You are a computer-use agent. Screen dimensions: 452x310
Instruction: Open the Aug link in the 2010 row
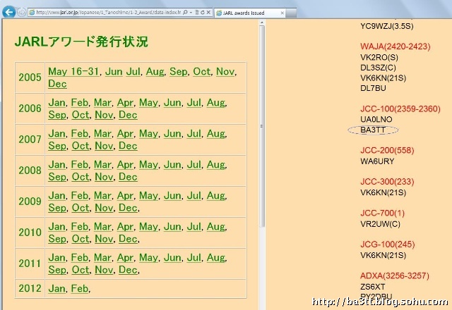pos(215,227)
